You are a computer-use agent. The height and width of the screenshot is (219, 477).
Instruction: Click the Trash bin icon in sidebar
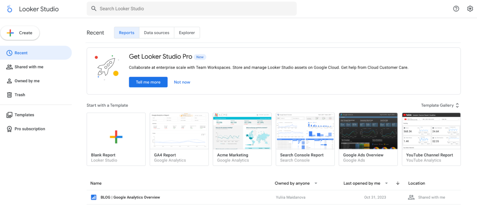coord(9,95)
